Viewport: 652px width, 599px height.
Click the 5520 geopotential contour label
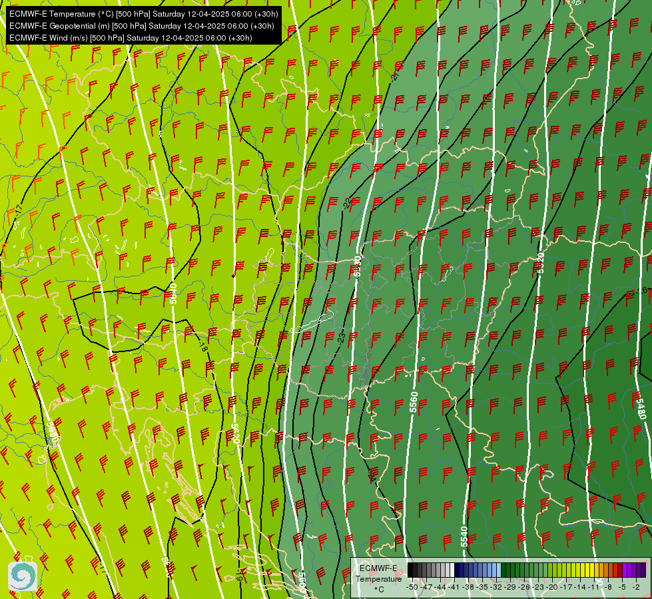coord(540,263)
